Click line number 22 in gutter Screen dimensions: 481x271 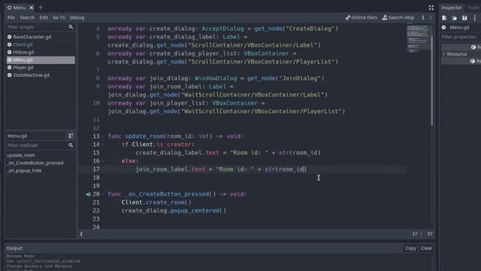(96, 211)
